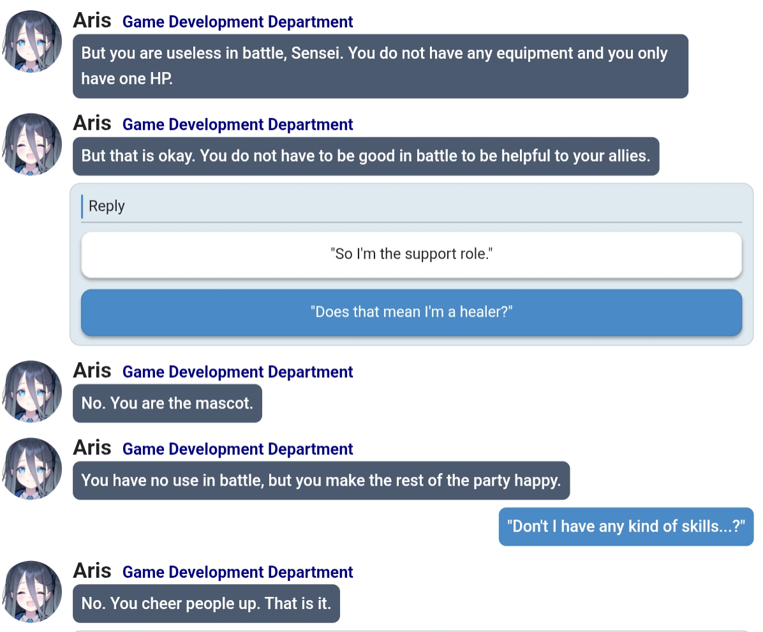This screenshot has height=632, width=763.
Task: Click the "Reply" header label
Action: coord(107,206)
